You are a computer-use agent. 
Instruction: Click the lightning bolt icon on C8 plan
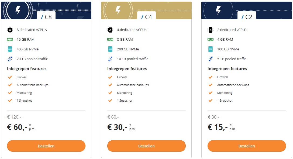point(18,11)
